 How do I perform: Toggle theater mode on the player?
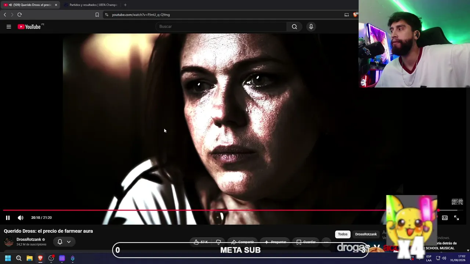445,218
